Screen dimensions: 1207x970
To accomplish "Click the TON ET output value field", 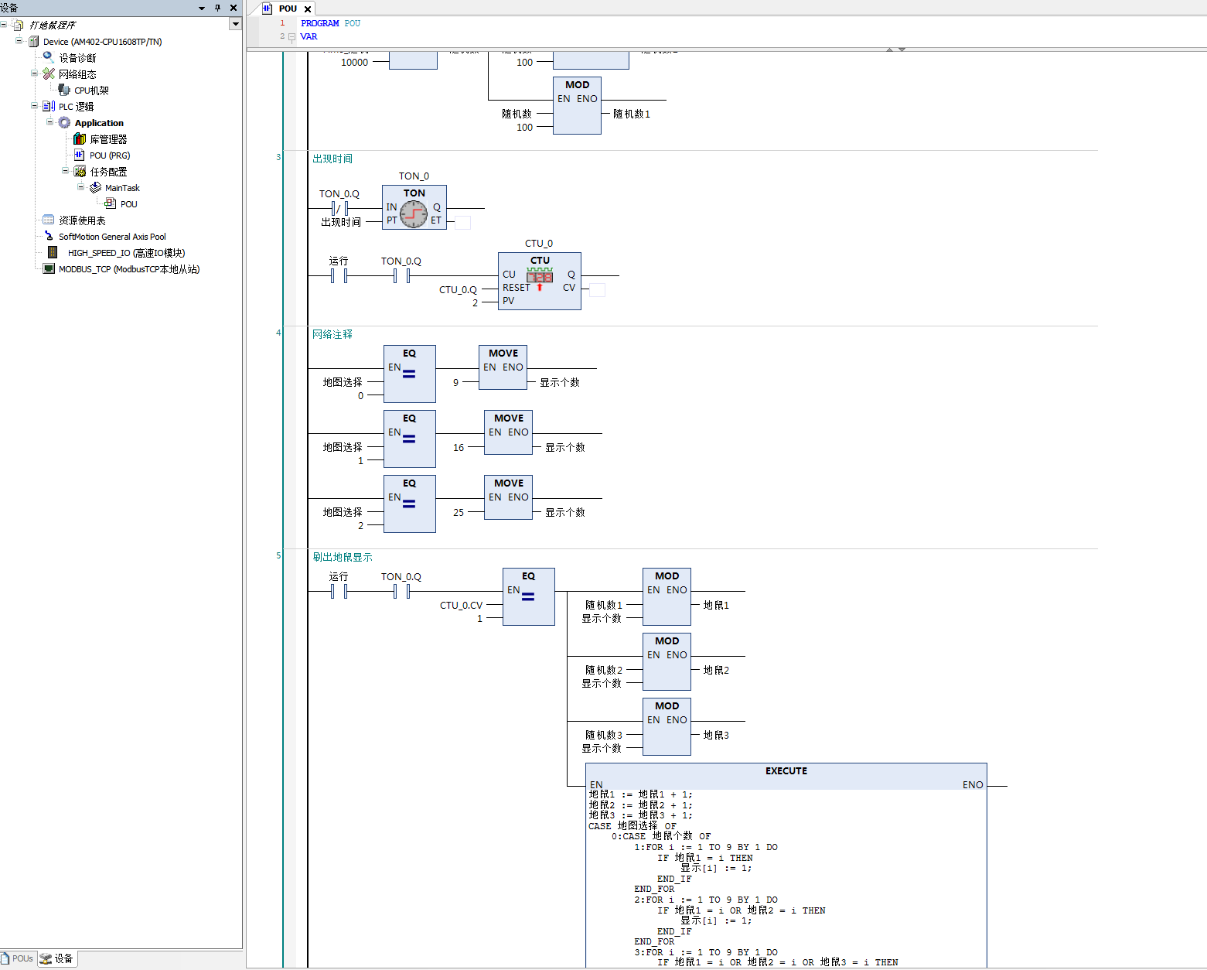I will pos(462,223).
